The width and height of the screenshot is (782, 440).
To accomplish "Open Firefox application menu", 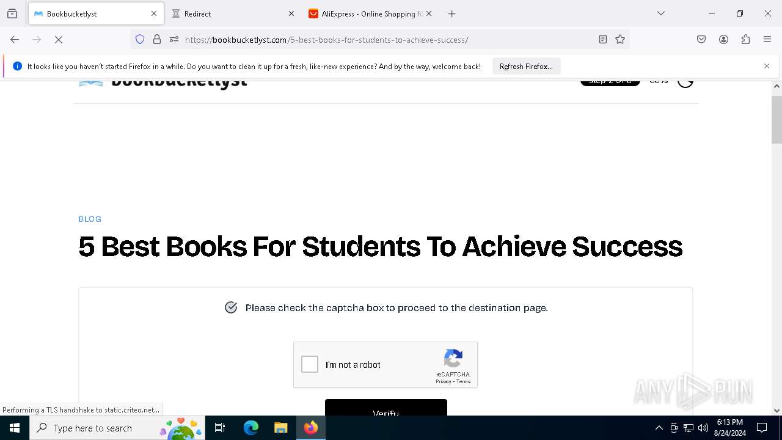I will point(767,40).
